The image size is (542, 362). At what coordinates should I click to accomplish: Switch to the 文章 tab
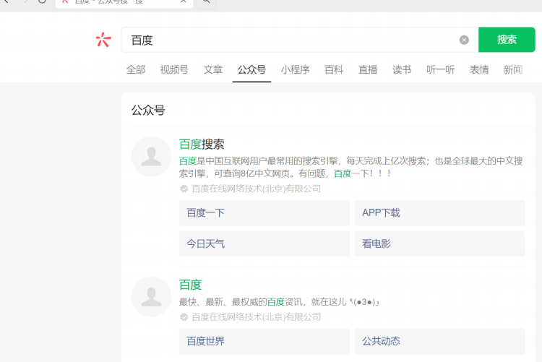213,70
